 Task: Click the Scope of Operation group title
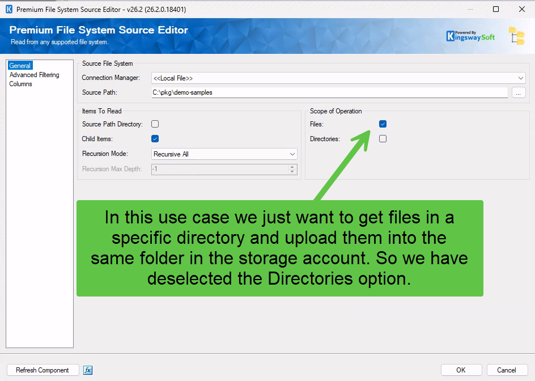click(336, 111)
